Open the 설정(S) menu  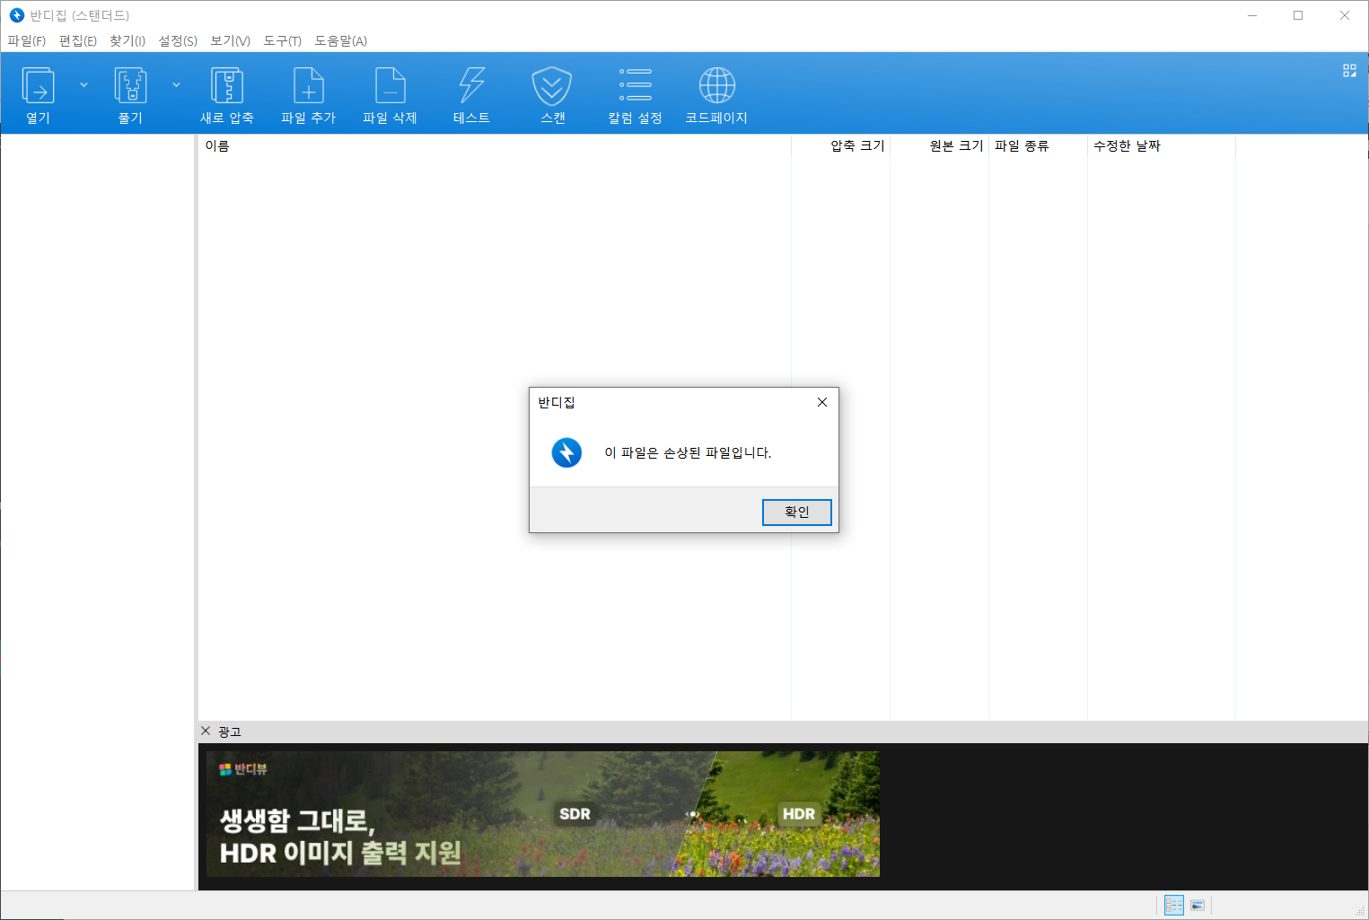pos(178,40)
